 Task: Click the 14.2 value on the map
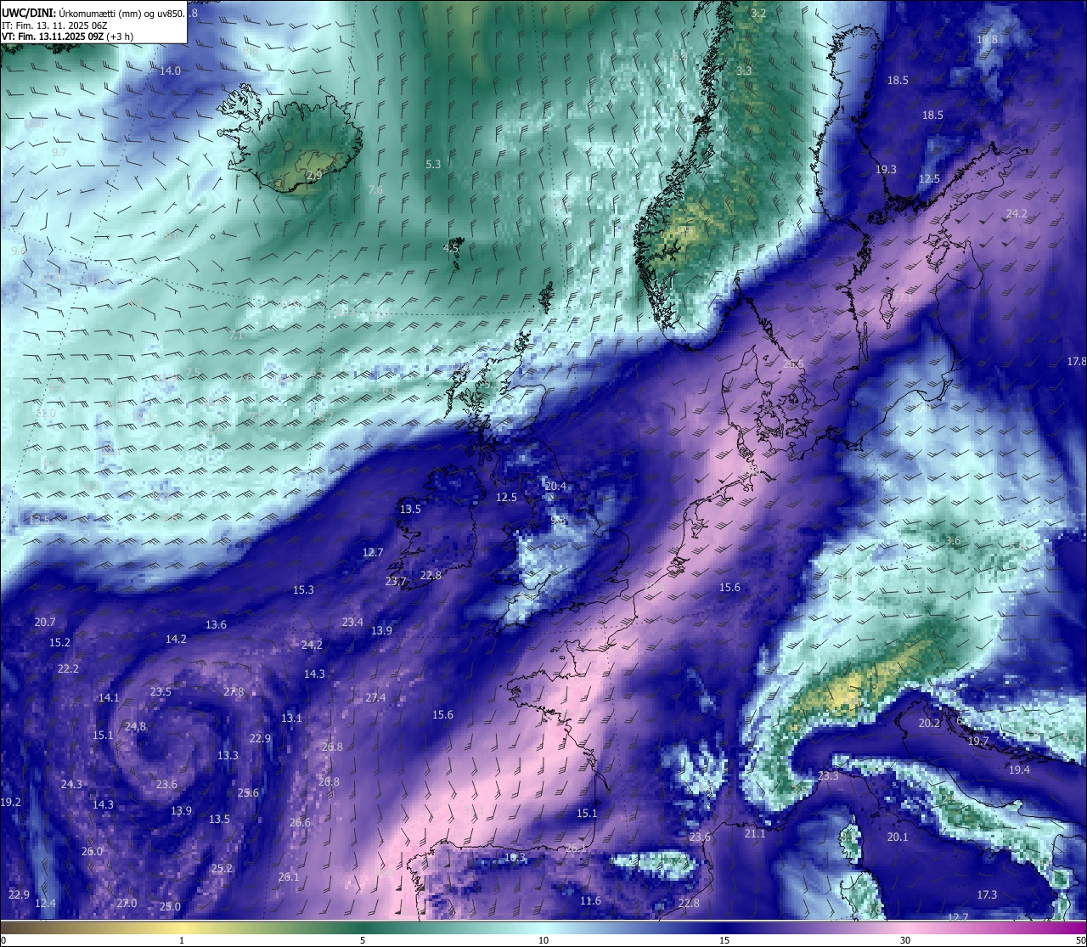pos(176,640)
